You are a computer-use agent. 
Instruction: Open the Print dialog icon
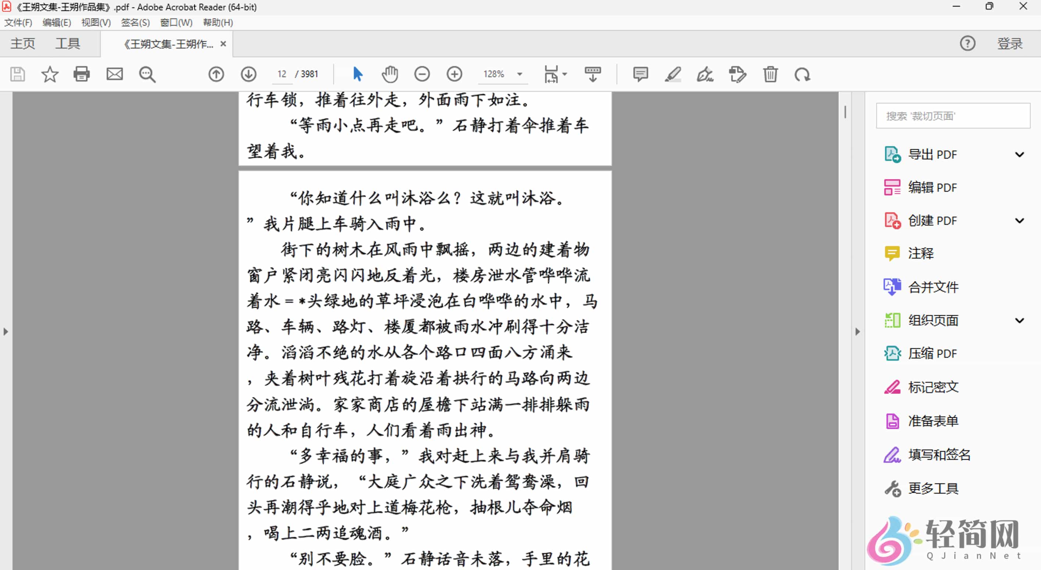(82, 74)
